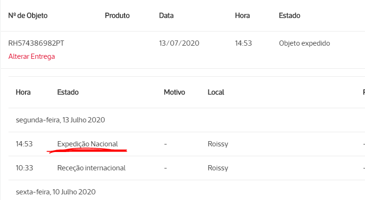The image size is (365, 200).
Task: Click the Nº de Objeto column header
Action: tap(28, 16)
